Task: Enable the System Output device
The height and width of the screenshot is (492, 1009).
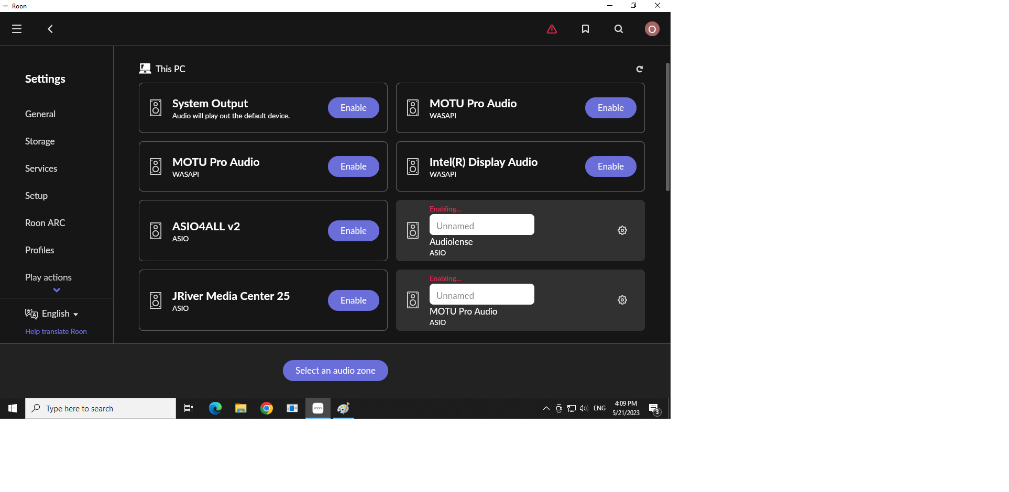Action: pos(354,108)
